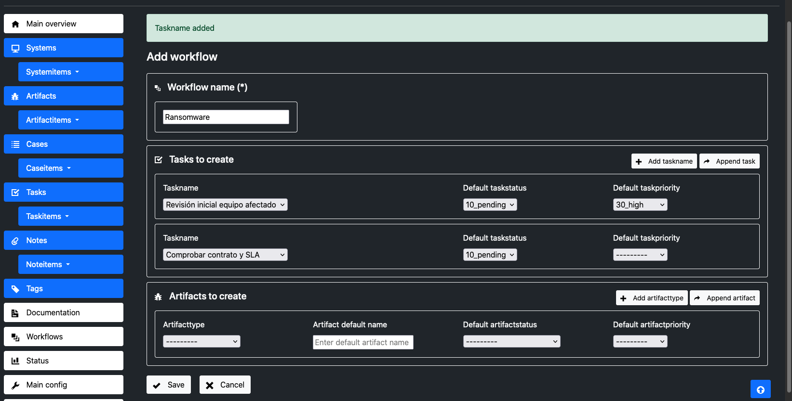This screenshot has height=401, width=792.
Task: Click the Workflow name text field
Action: pyautogui.click(x=226, y=117)
